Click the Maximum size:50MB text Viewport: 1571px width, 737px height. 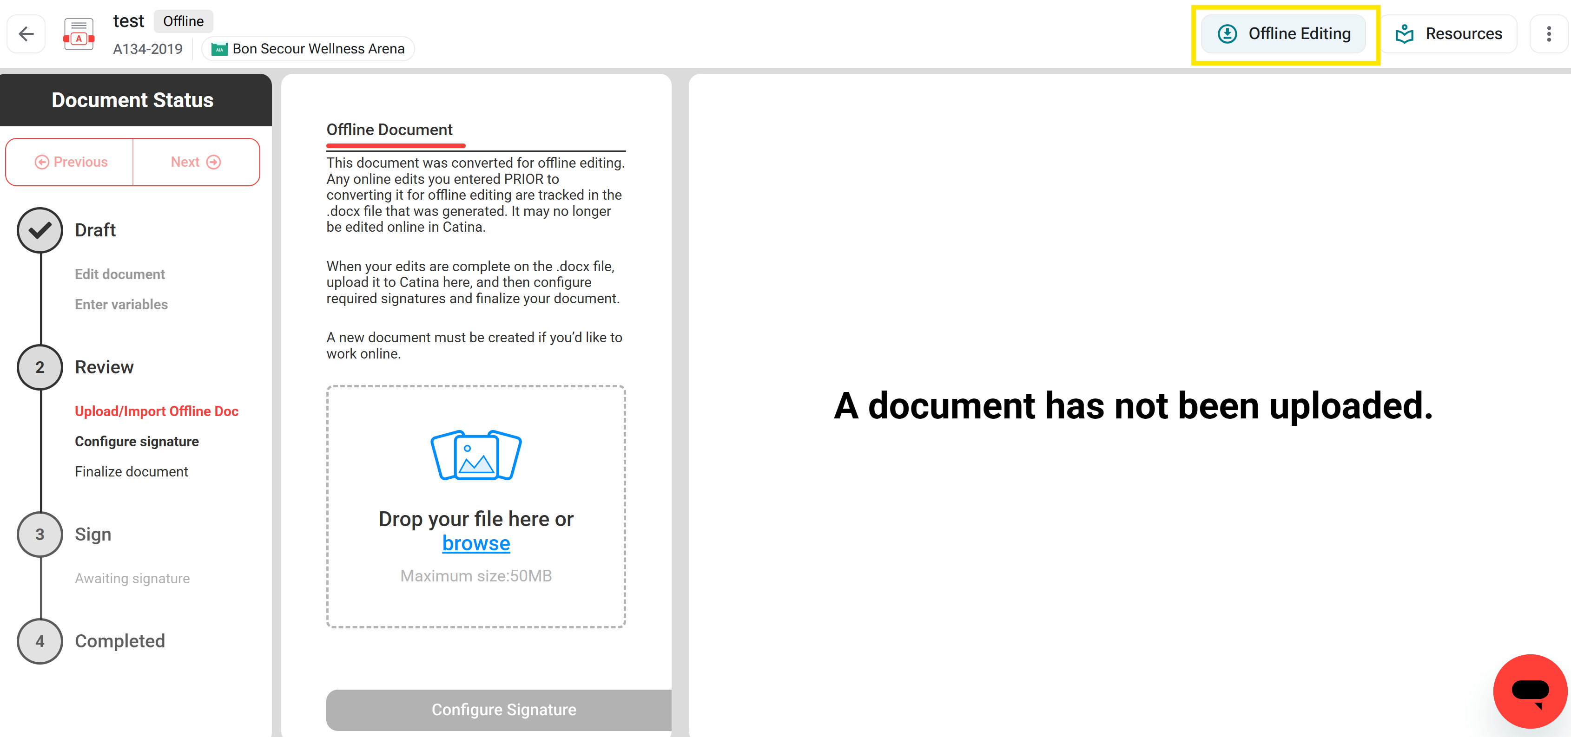pyautogui.click(x=475, y=575)
